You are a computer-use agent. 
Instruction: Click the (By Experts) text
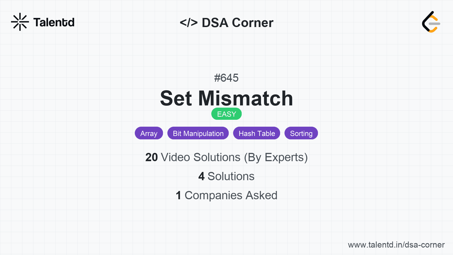pos(276,157)
